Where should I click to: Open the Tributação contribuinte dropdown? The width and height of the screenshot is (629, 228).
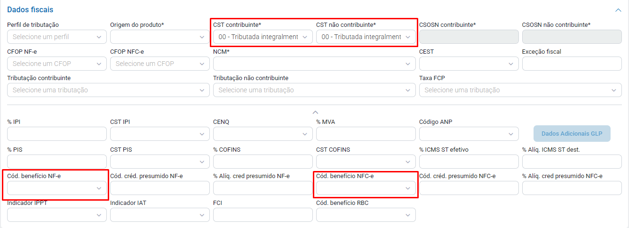[108, 90]
